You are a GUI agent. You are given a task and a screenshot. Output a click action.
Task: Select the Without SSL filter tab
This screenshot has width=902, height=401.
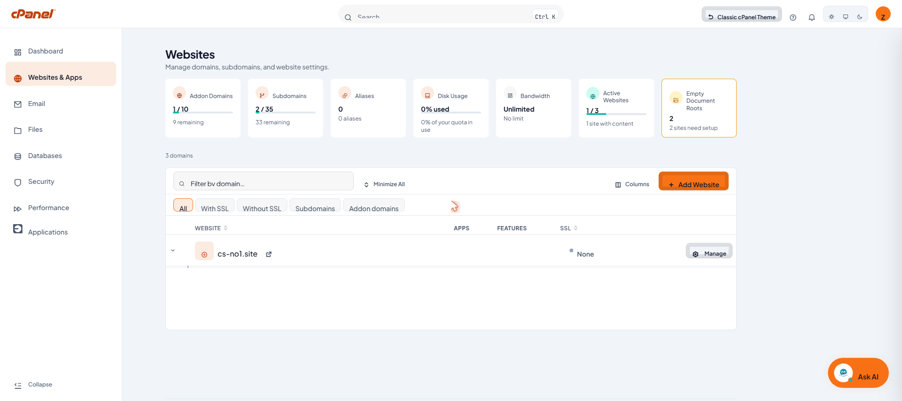(x=262, y=205)
